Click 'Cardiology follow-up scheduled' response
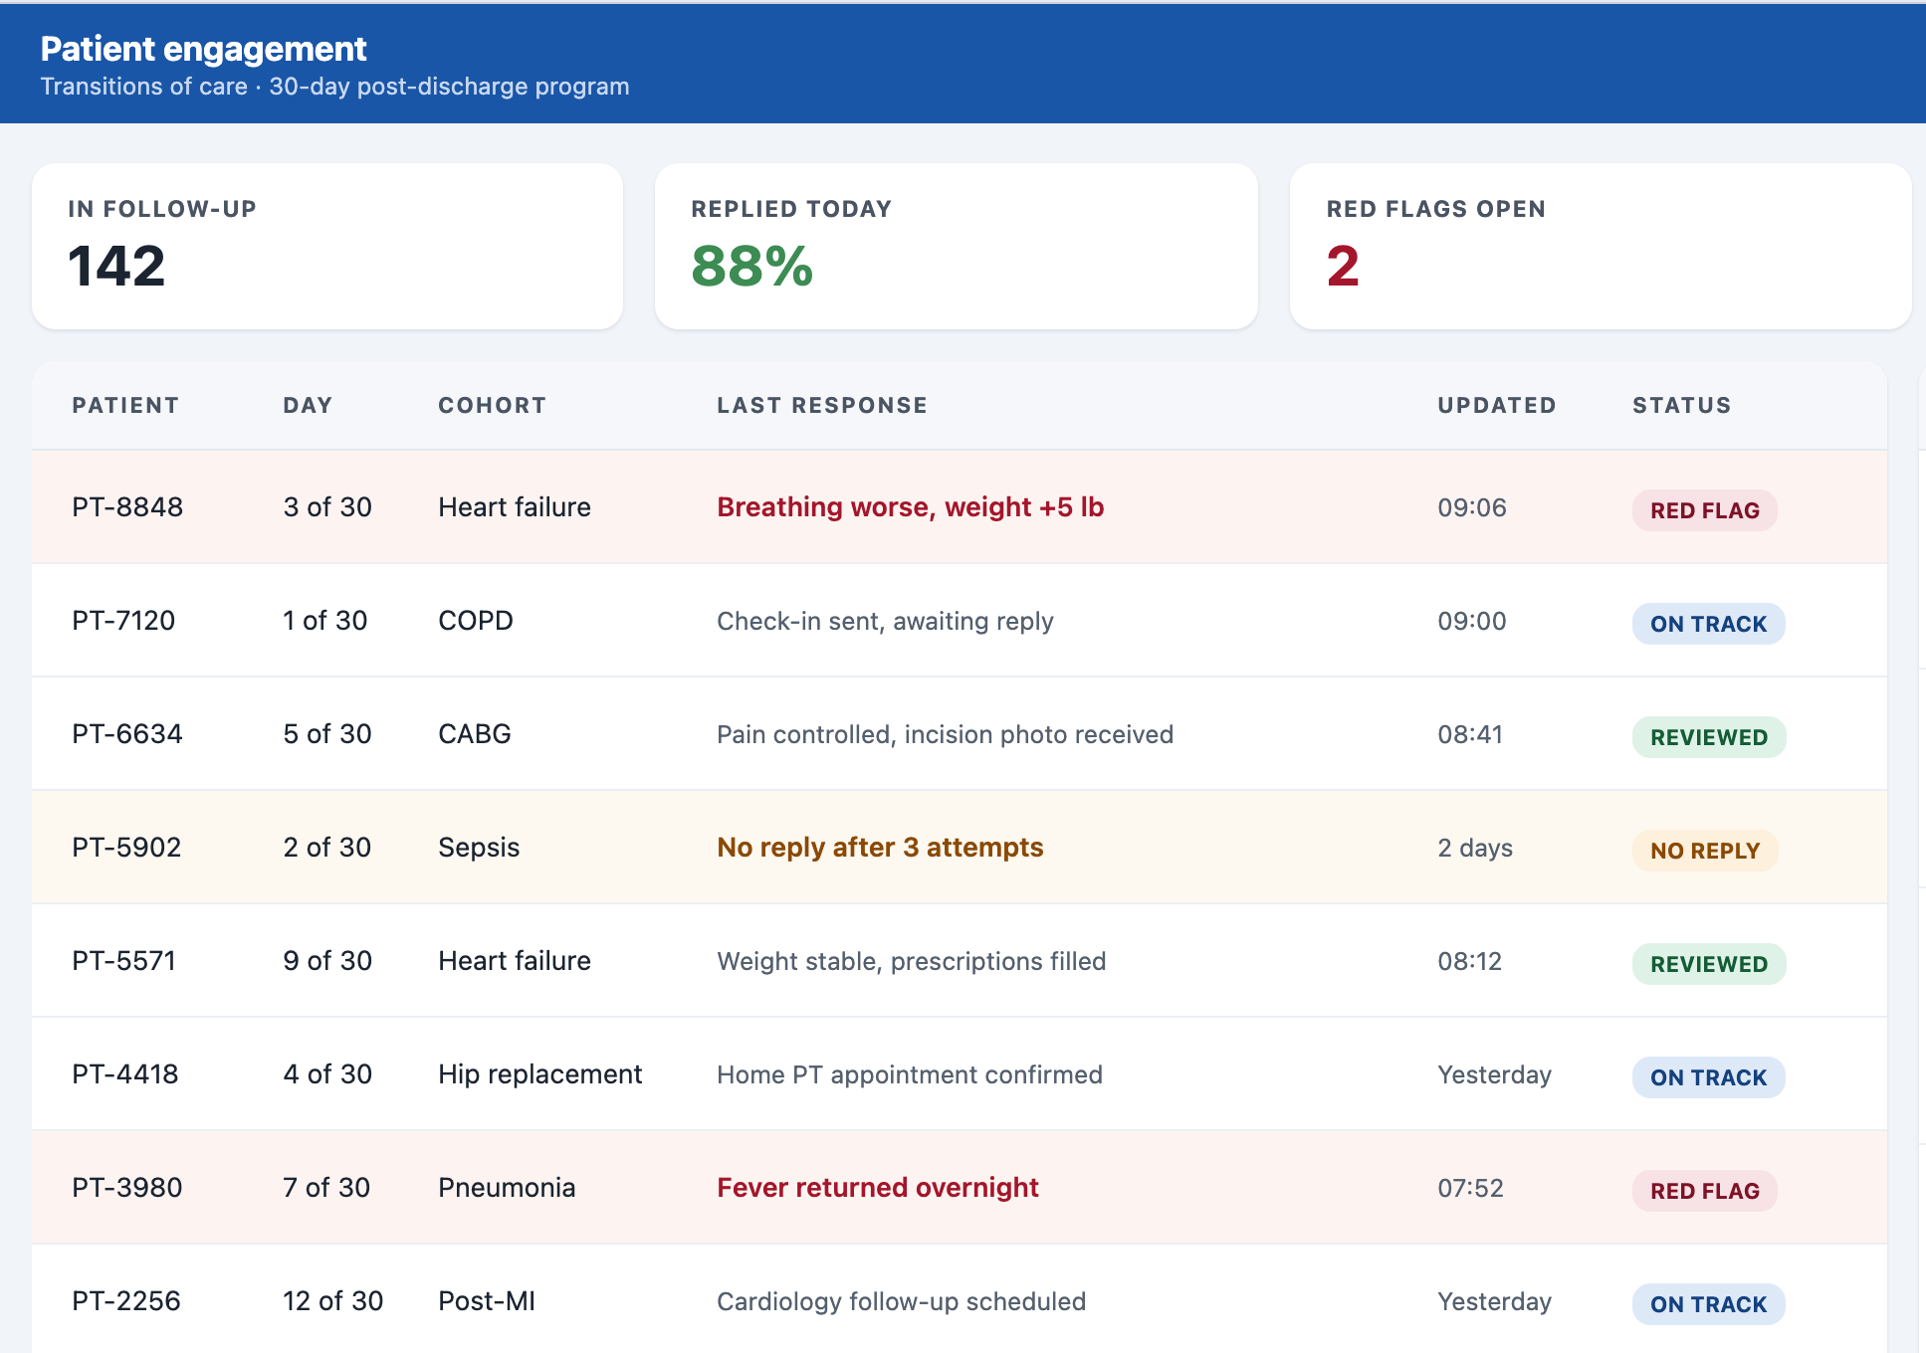Viewport: 1926px width, 1353px height. tap(902, 1302)
